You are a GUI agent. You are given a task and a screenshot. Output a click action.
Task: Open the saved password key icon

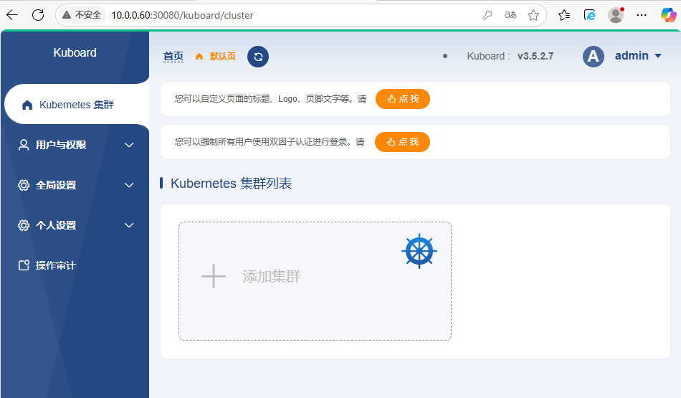click(x=487, y=15)
